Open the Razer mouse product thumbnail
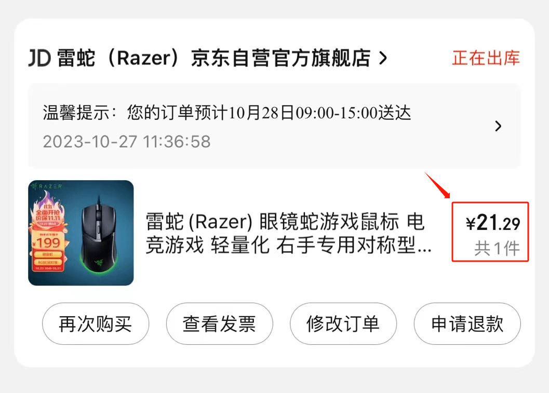The height and width of the screenshot is (393, 549). click(x=81, y=233)
